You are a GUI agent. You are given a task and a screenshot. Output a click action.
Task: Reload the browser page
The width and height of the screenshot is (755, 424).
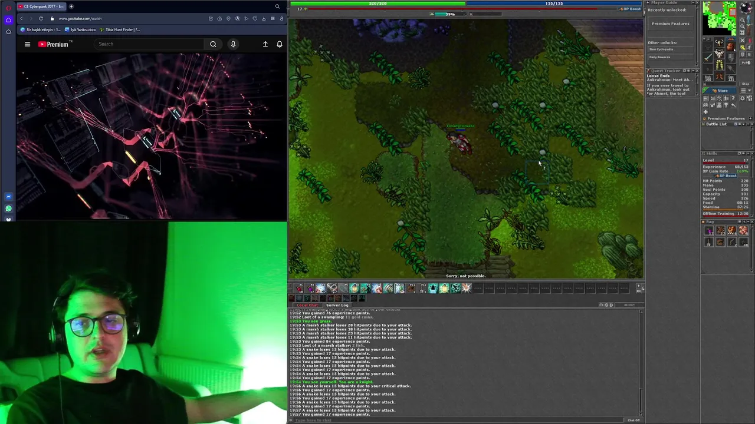41,18
